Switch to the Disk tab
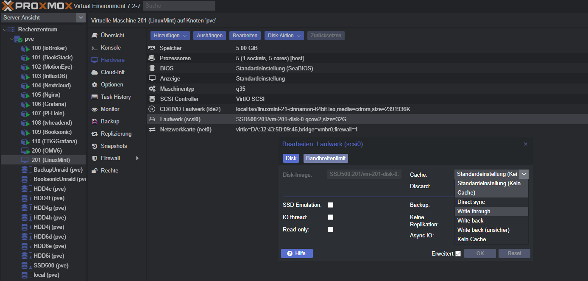 coord(291,159)
